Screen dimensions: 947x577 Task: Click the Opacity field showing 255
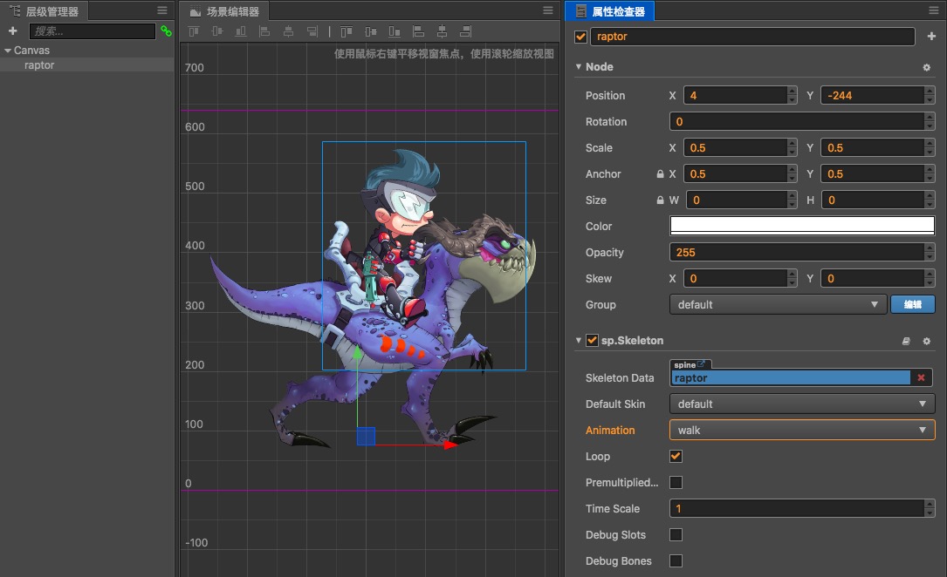tap(797, 252)
